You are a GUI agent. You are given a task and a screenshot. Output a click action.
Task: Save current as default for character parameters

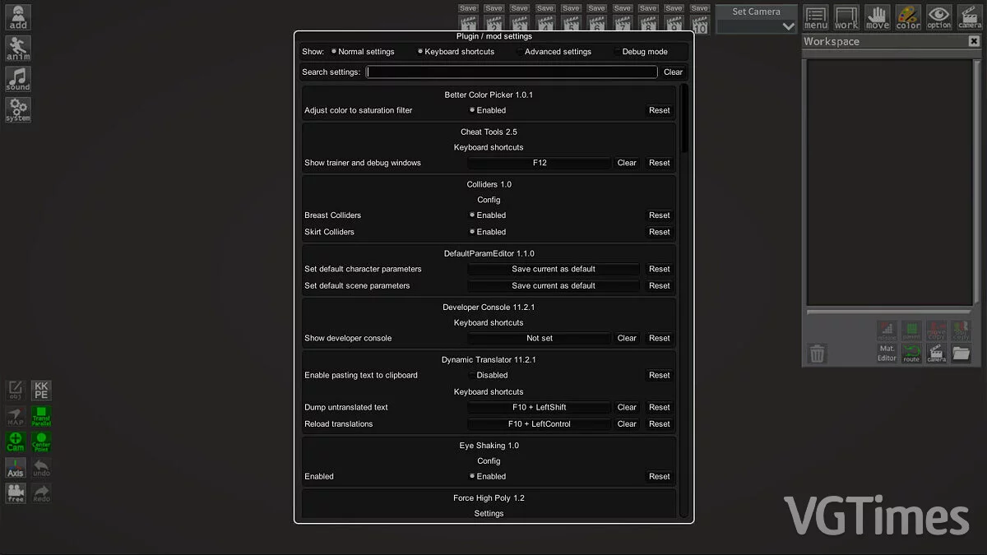tap(554, 269)
